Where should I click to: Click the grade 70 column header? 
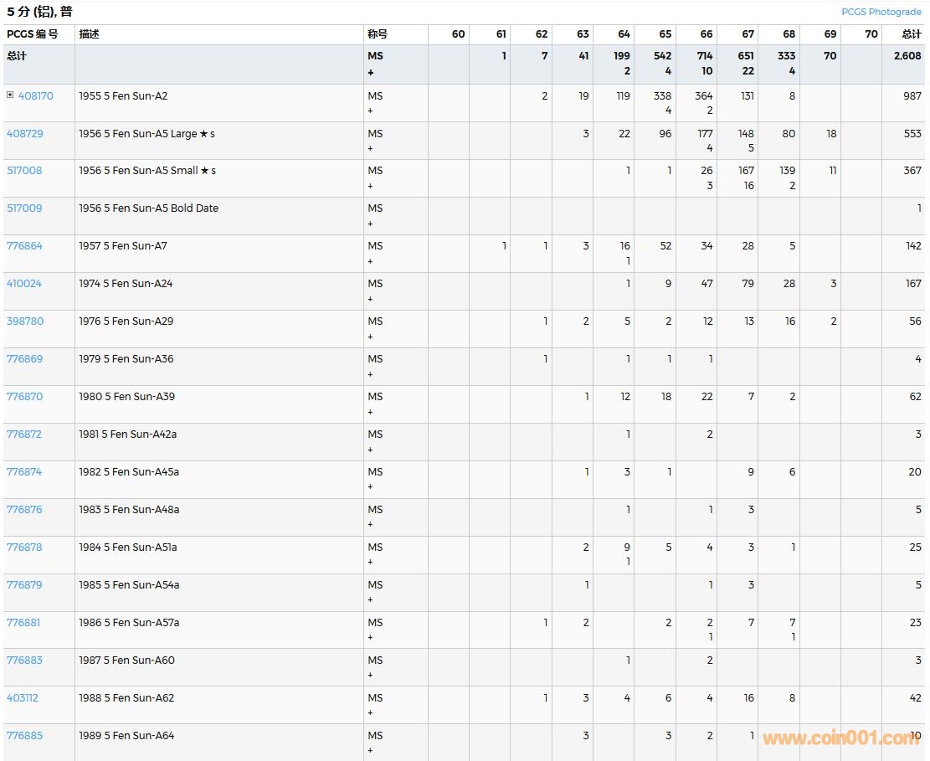871,34
